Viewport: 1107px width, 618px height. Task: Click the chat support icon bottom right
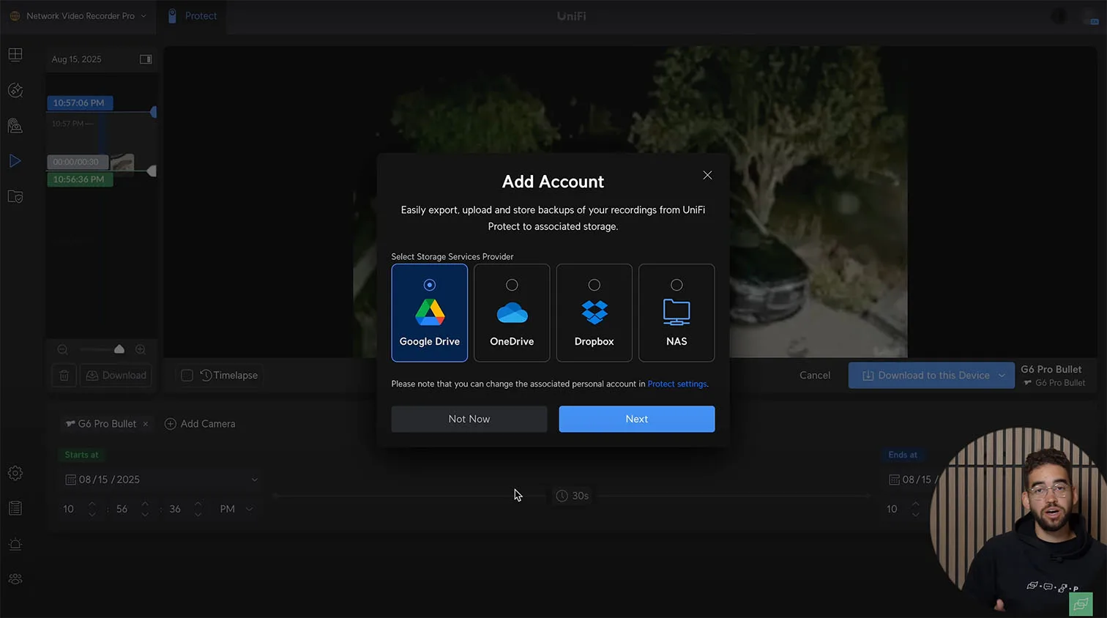tap(1081, 604)
